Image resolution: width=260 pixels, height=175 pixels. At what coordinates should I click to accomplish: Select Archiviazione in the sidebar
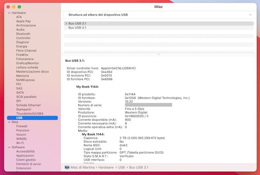click(26, 25)
